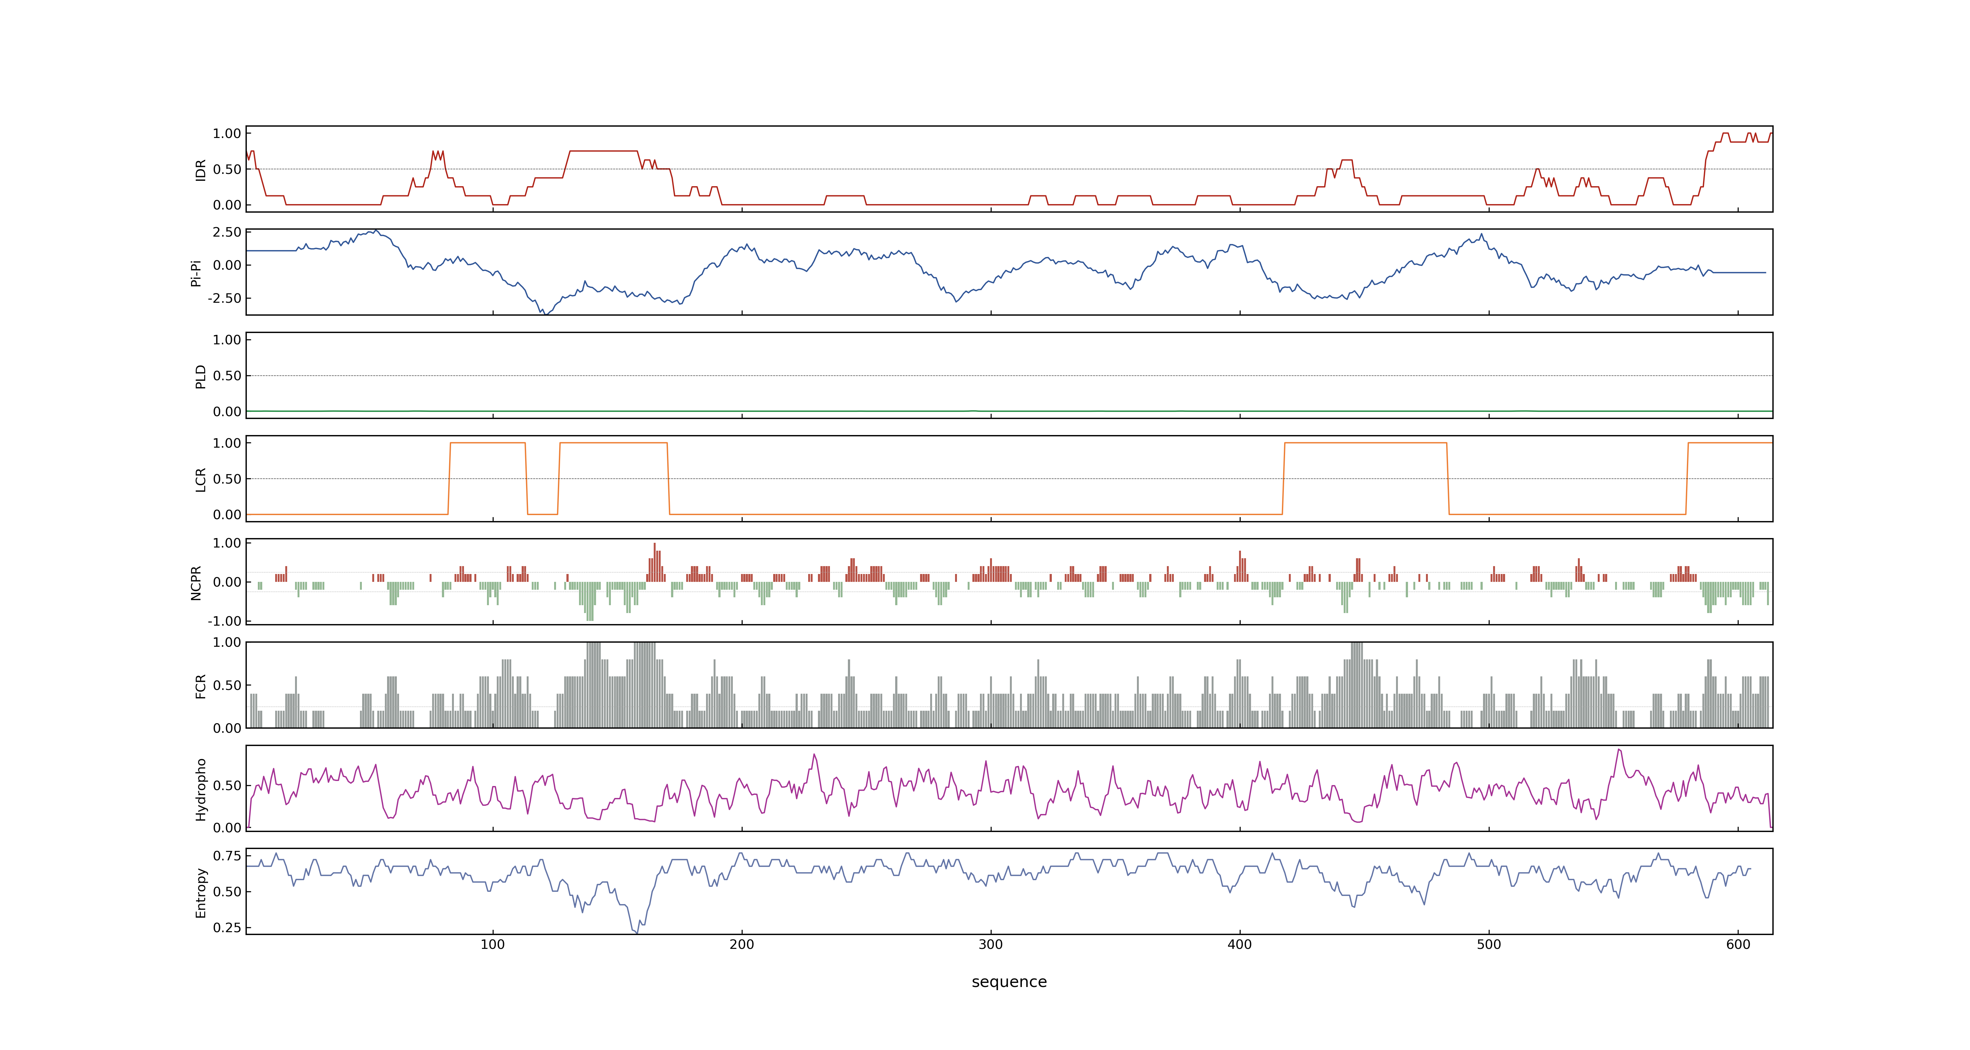
Task: Click the 600 tick label on x-axis
Action: pos(1738,944)
